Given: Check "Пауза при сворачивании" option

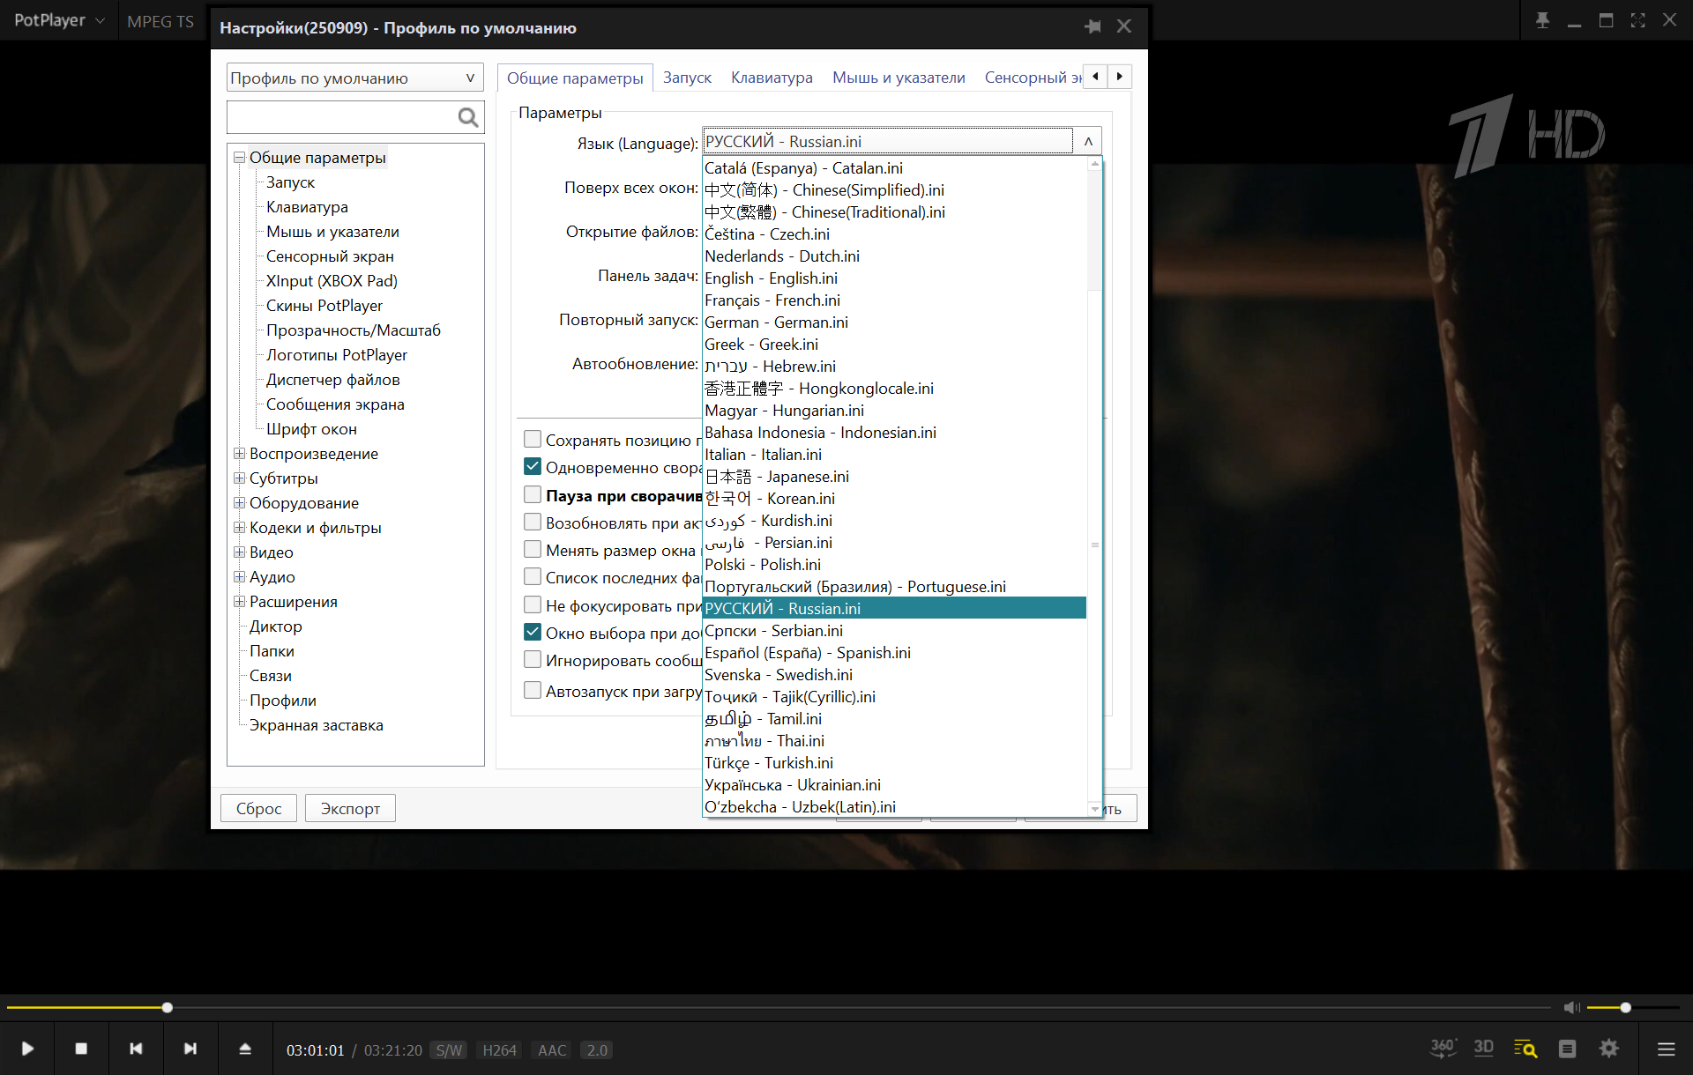Looking at the screenshot, I should (x=533, y=494).
